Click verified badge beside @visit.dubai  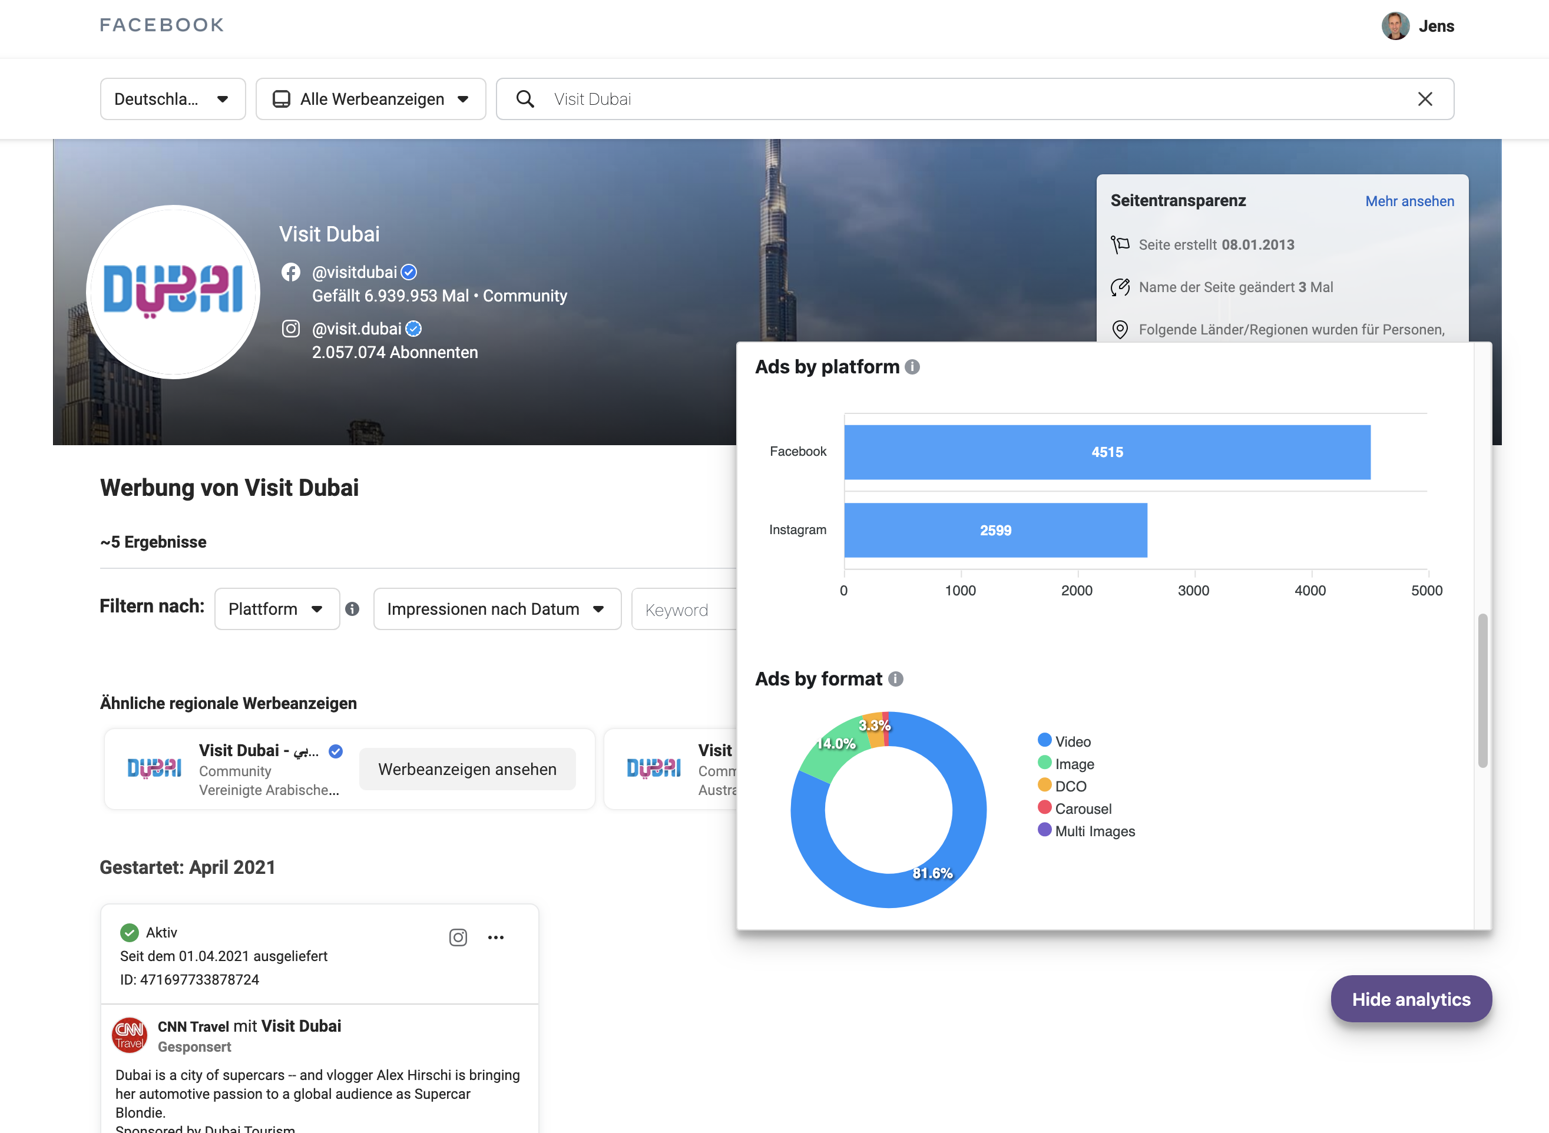(413, 329)
